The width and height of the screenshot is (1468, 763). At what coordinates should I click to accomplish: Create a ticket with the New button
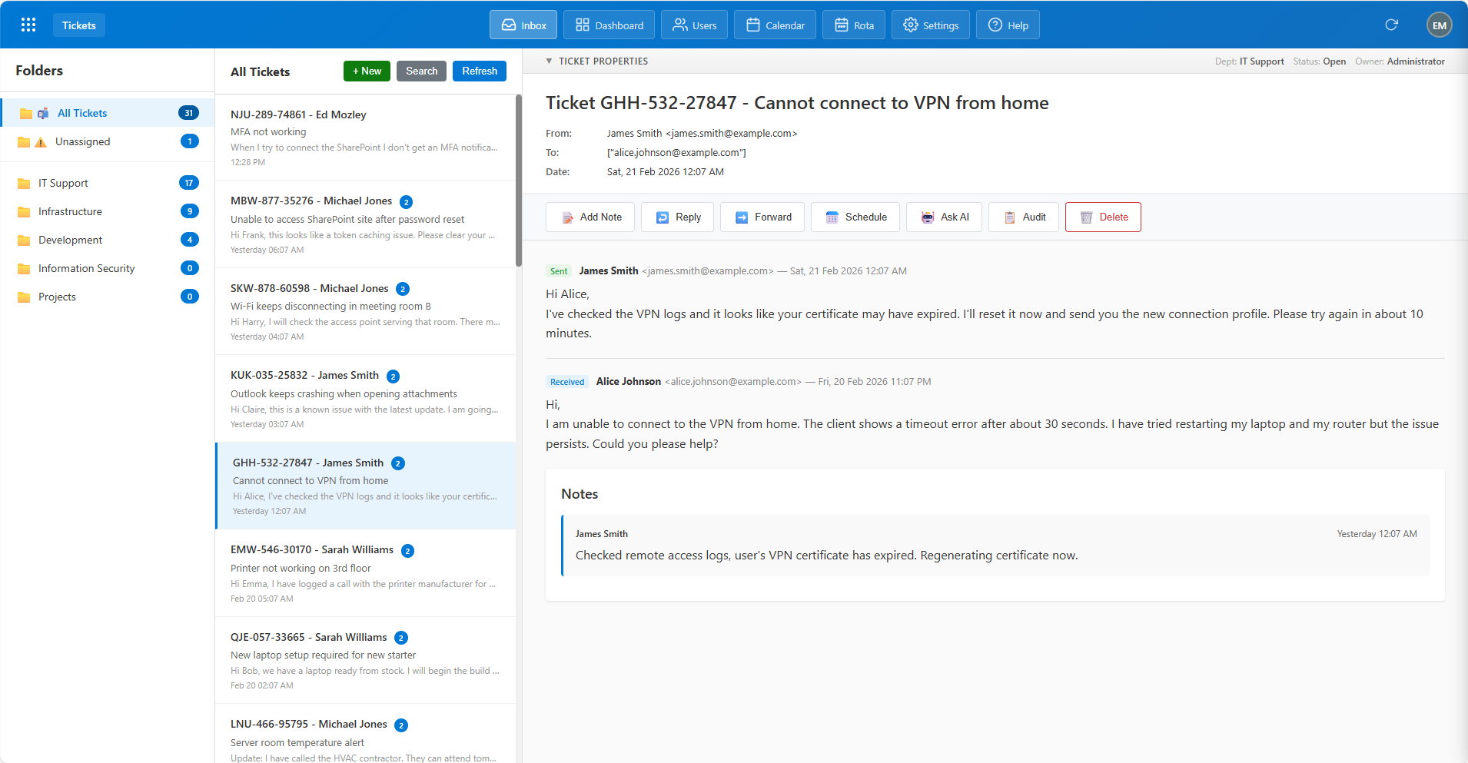tap(367, 71)
